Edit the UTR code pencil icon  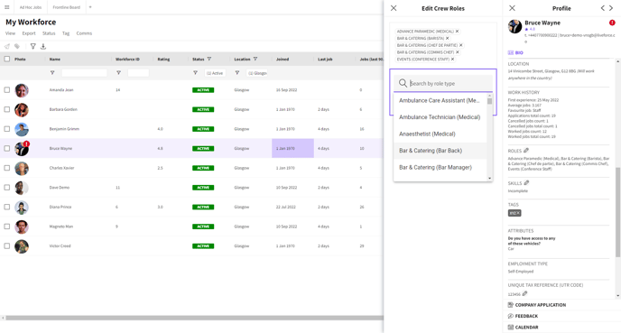tap(524, 294)
